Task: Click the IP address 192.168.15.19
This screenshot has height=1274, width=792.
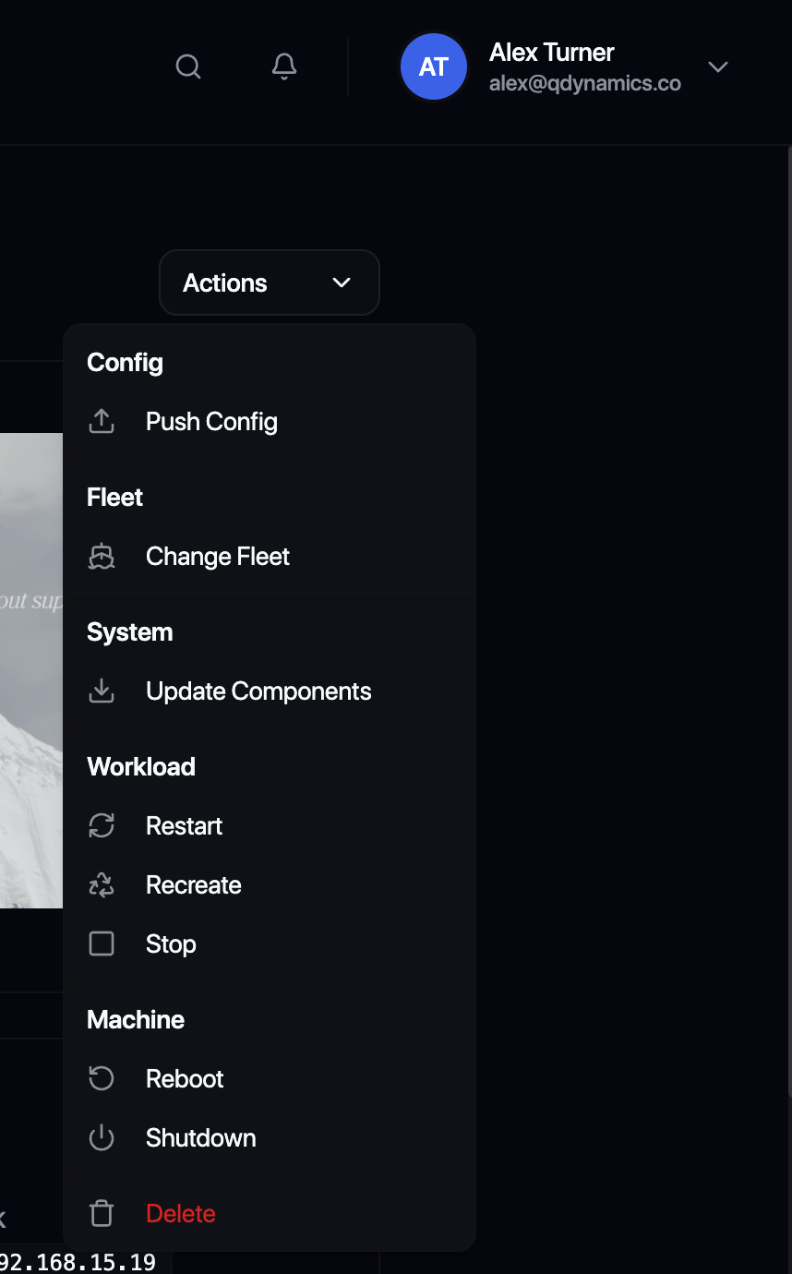Action: (78, 1261)
